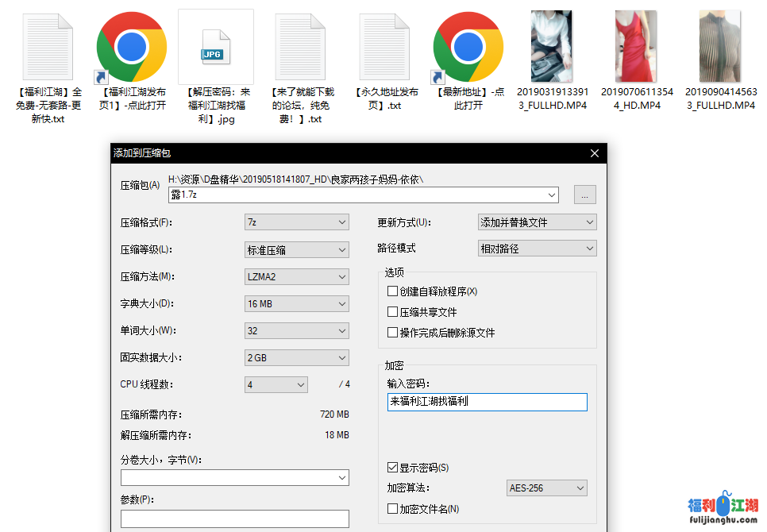767x532 pixels.
Task: Enable 加密文件名 checkbox
Action: coord(392,509)
